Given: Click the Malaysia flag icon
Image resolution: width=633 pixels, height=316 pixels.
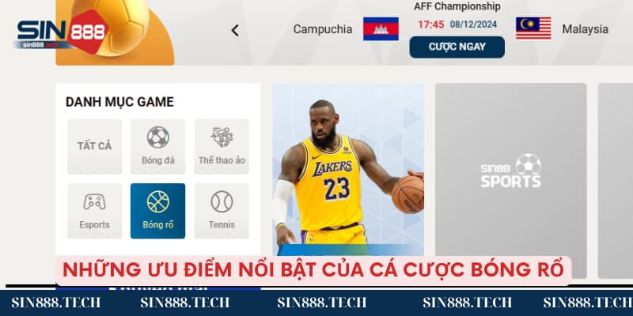Looking at the screenshot, I should [533, 28].
